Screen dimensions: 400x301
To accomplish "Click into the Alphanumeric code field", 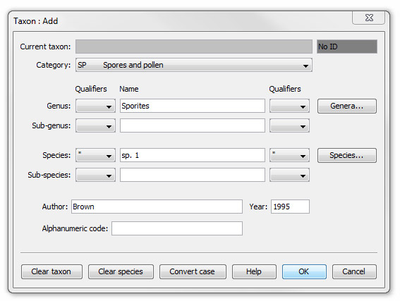I will tap(177, 228).
